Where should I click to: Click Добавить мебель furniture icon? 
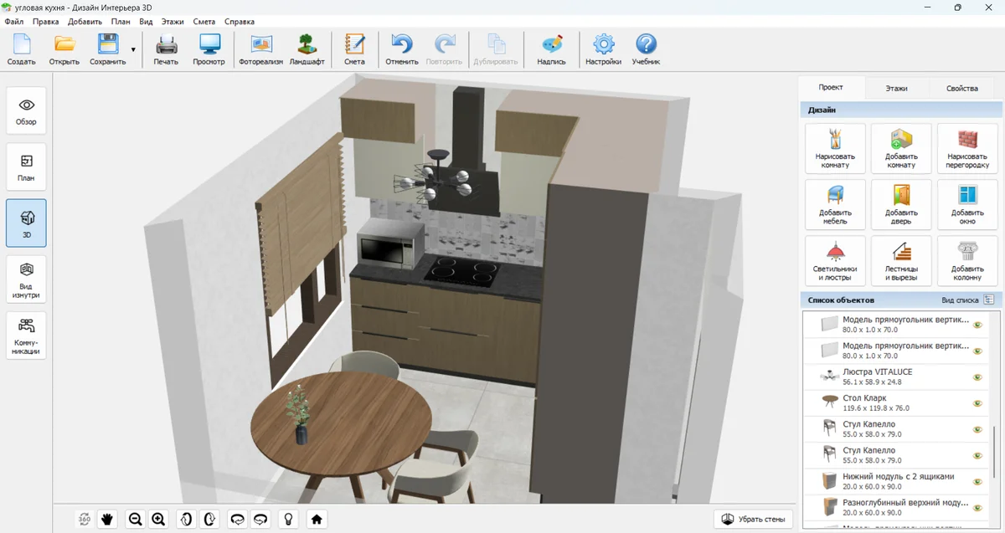point(835,205)
